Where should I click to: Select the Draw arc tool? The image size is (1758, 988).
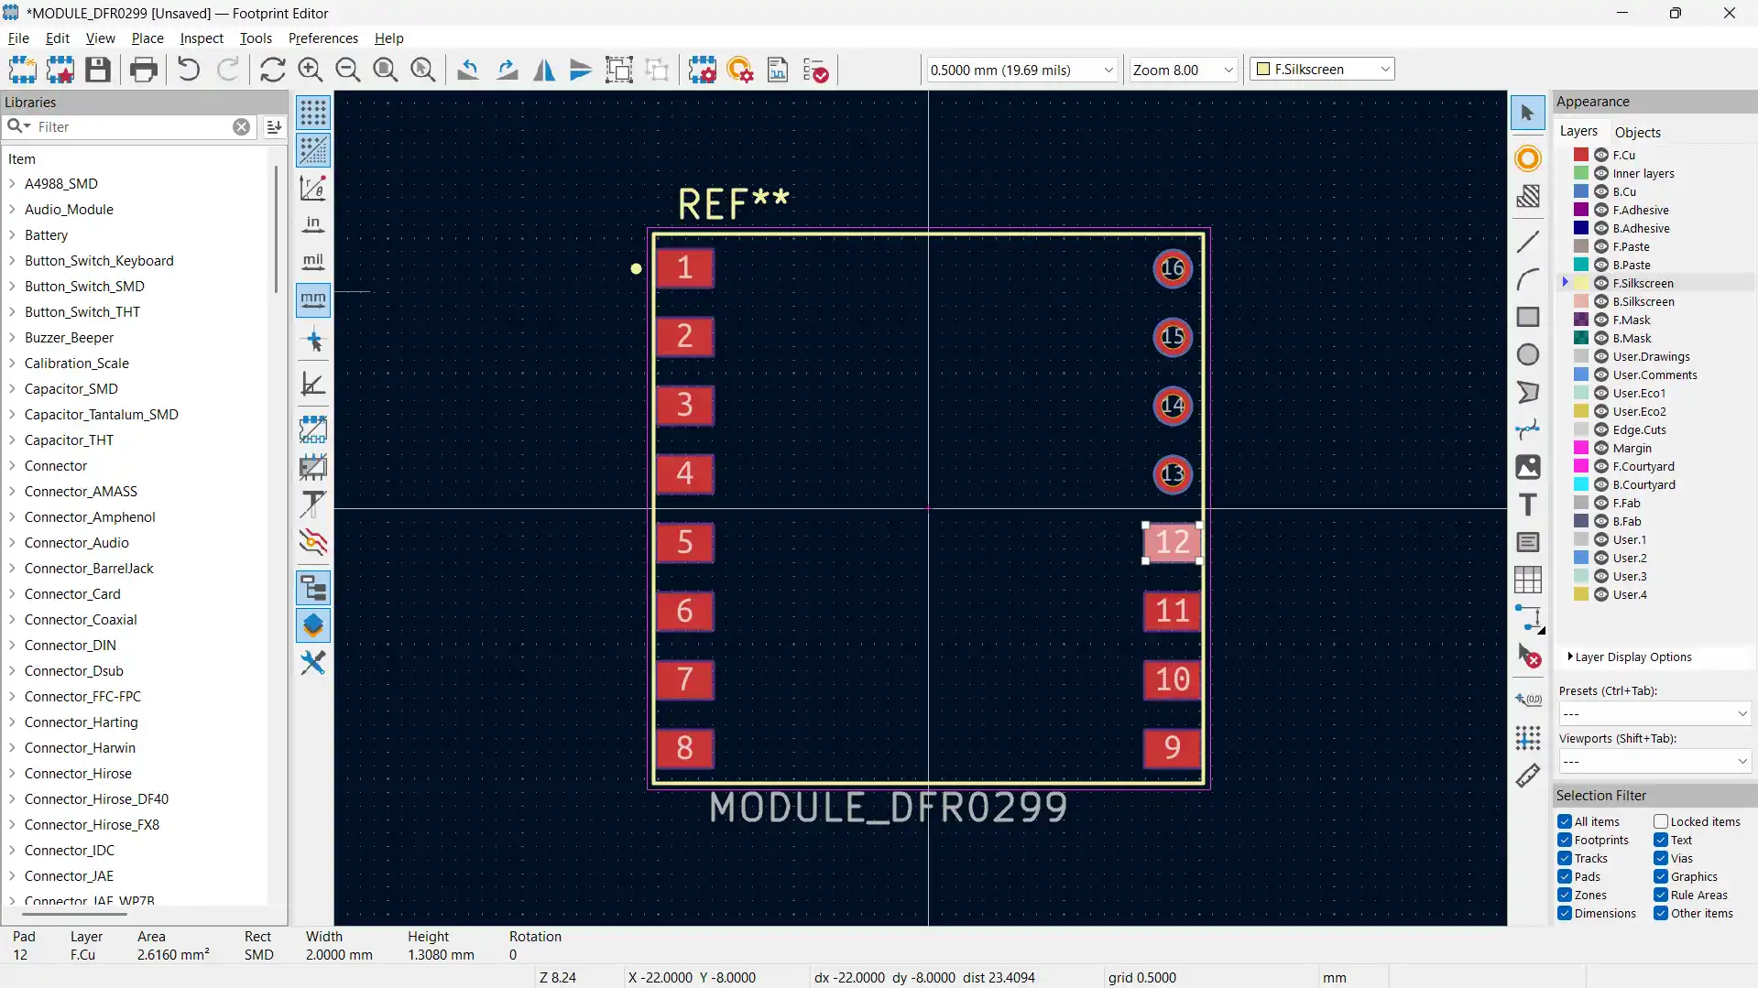click(x=1527, y=279)
